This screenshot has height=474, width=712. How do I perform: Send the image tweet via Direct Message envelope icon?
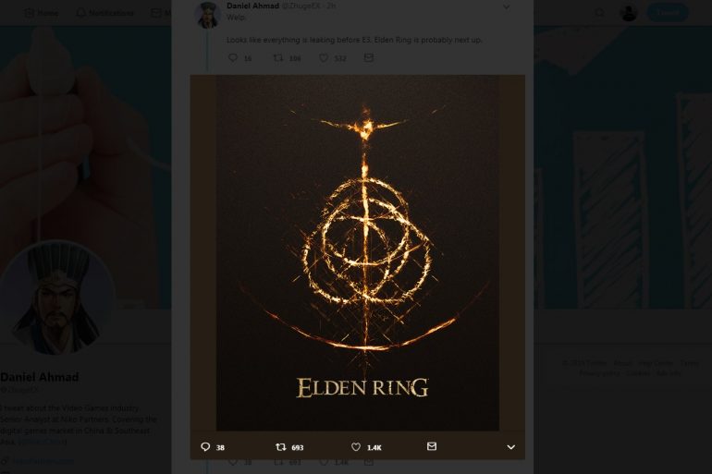[x=432, y=446]
